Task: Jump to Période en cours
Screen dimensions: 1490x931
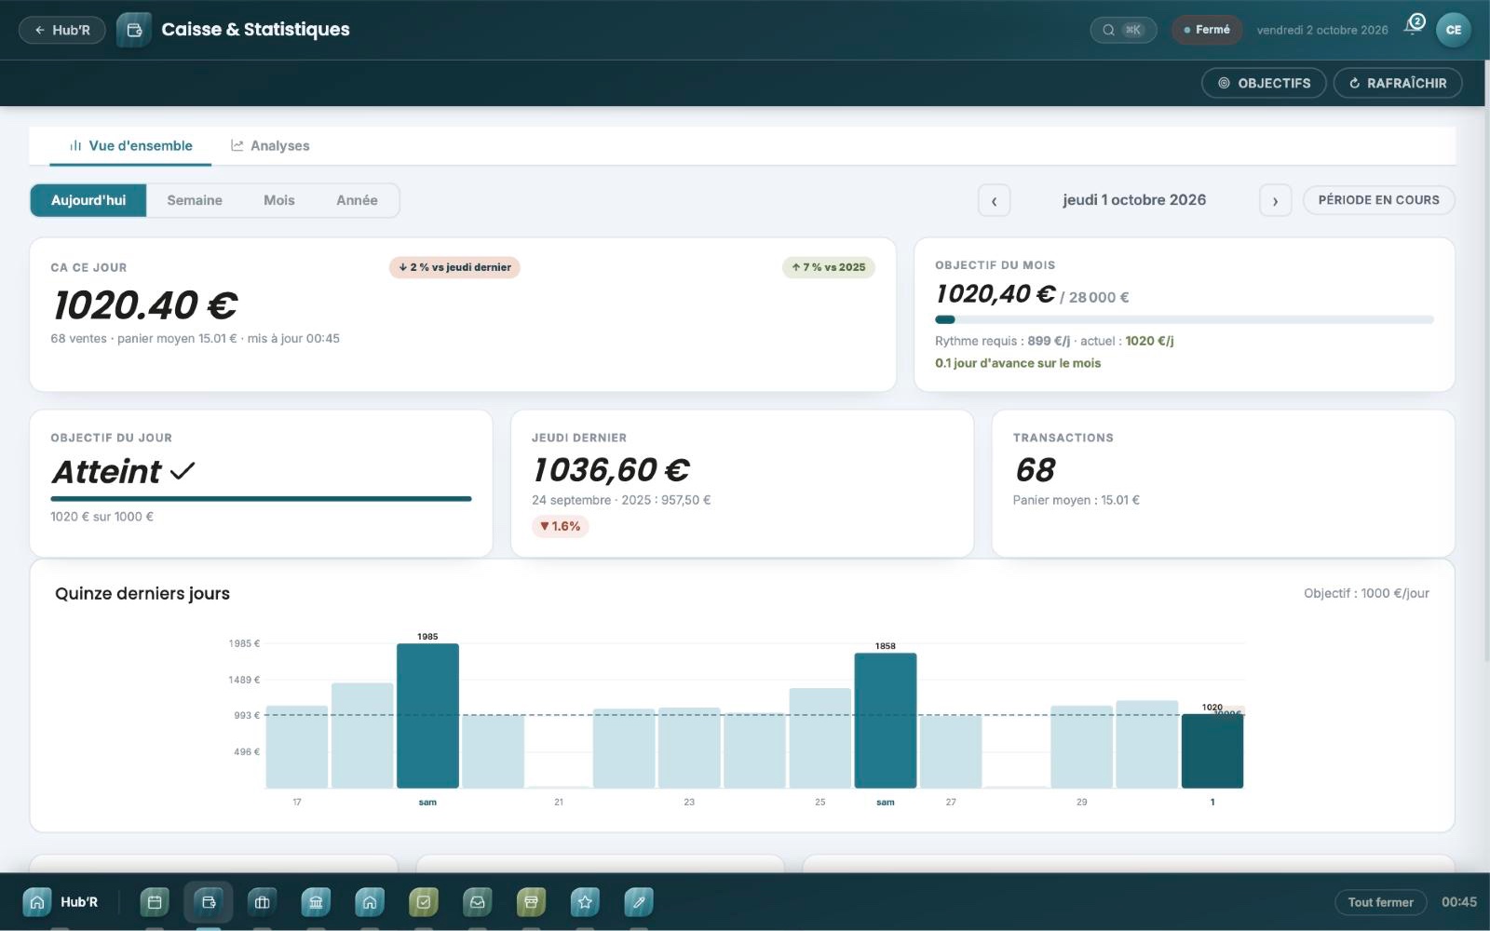Action: [1378, 200]
